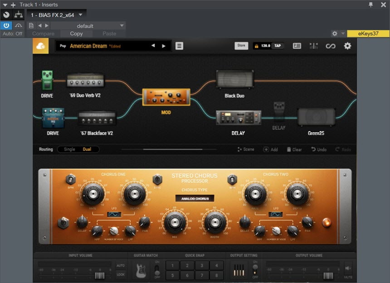
Task: Toggle the orange power LED on chorus
Action: pos(327,222)
